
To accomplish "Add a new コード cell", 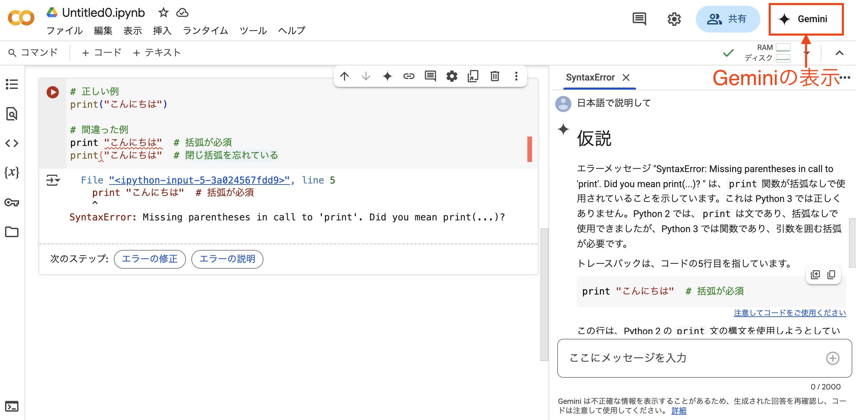I will coord(101,53).
